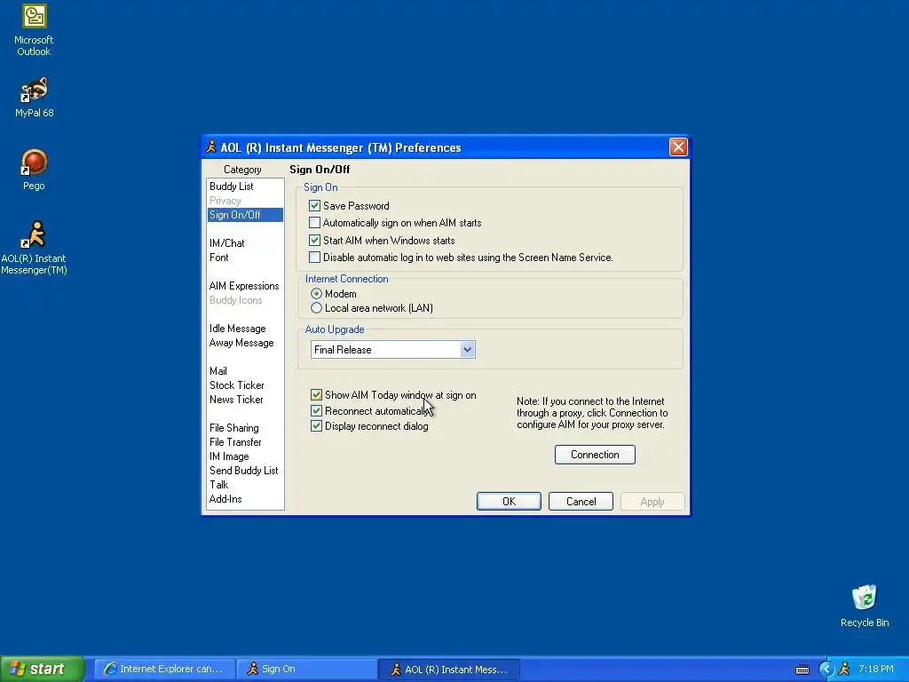
Task: Open the Windows start menu
Action: (x=42, y=669)
